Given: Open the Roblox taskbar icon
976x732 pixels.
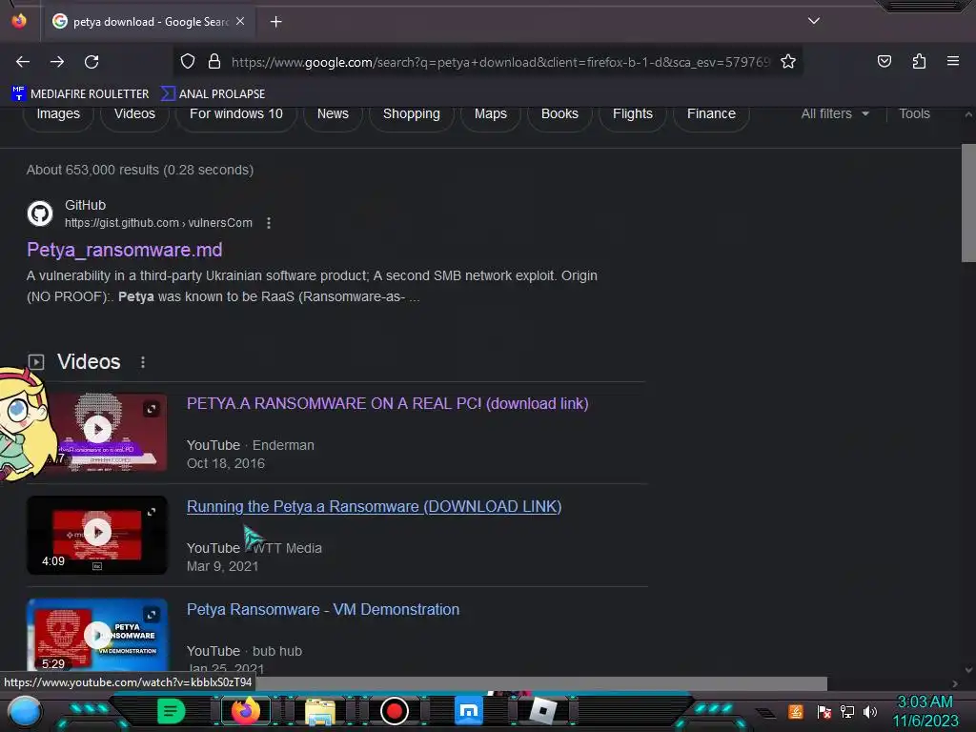Looking at the screenshot, I should point(542,711).
